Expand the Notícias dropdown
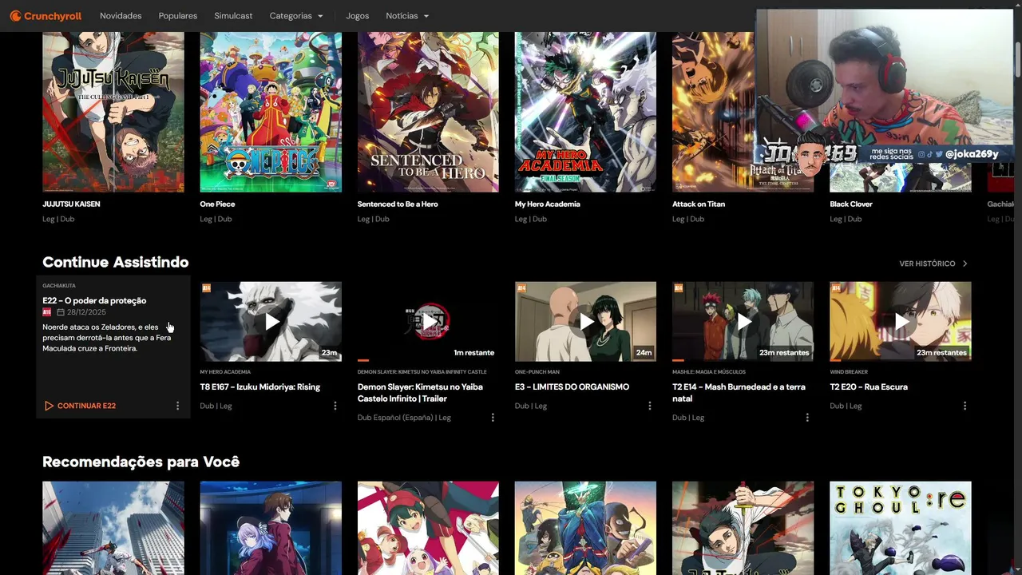1022x575 pixels. click(x=407, y=16)
